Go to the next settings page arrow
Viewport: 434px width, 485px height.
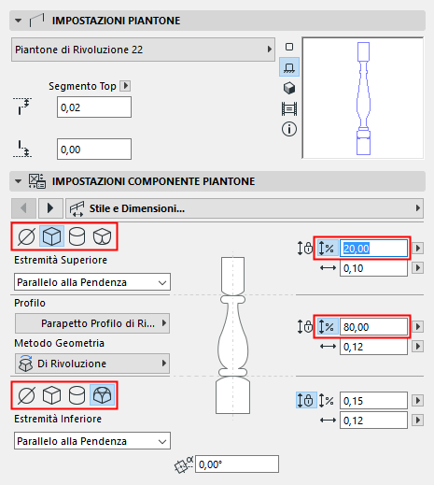click(50, 208)
